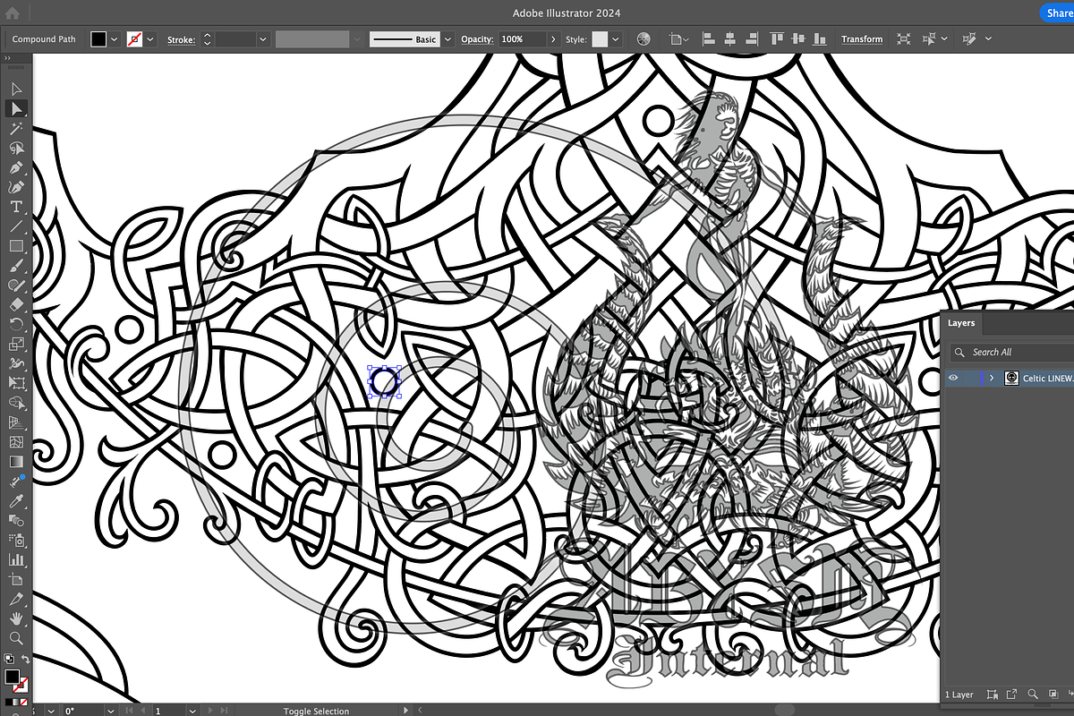Select the Shaper tool

point(16,286)
